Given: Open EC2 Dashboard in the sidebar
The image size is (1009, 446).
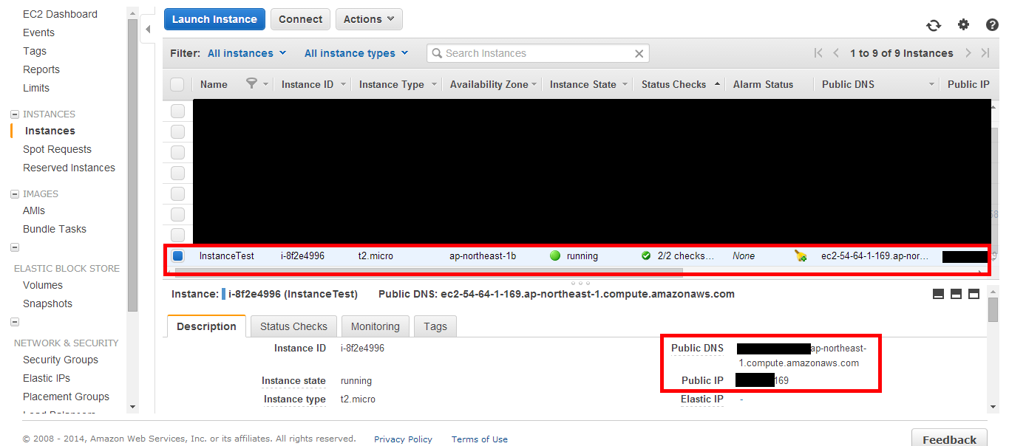Looking at the screenshot, I should pyautogui.click(x=60, y=14).
